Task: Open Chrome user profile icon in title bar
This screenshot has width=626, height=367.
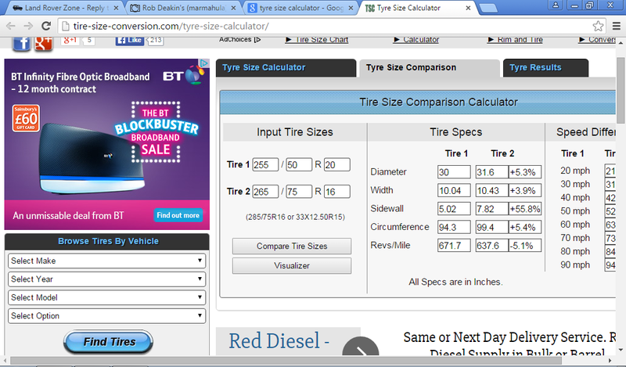Action: click(x=556, y=5)
